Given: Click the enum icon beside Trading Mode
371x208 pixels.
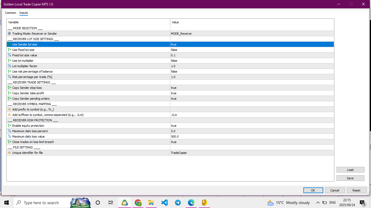Looking at the screenshot, I should [10, 34].
